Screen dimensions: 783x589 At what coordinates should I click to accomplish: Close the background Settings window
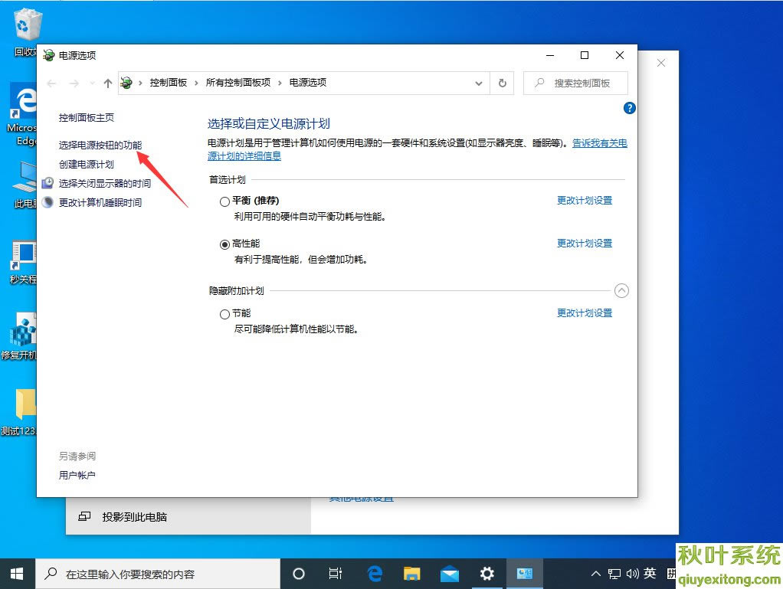(660, 63)
